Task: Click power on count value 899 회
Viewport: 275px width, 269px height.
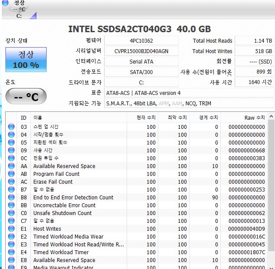Action: 254,72
